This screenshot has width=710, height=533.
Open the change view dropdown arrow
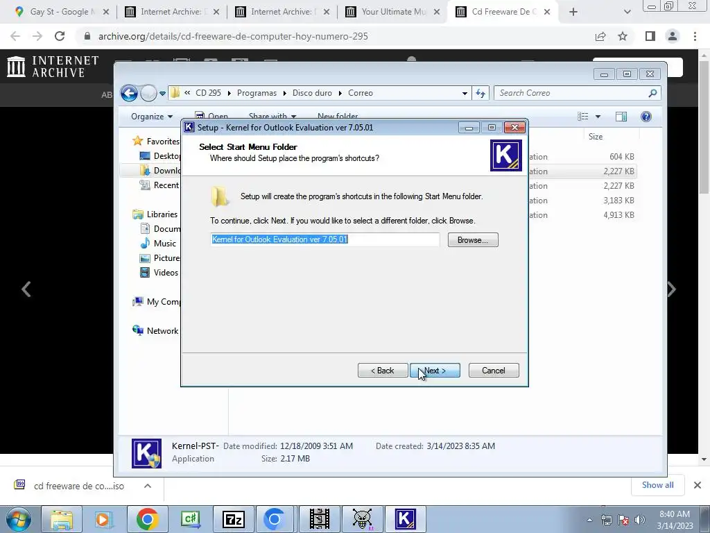pos(598,117)
